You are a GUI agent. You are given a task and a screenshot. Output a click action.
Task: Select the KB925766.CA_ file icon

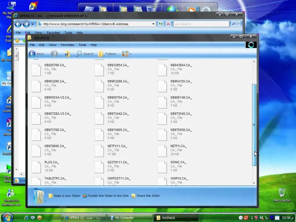point(36,70)
